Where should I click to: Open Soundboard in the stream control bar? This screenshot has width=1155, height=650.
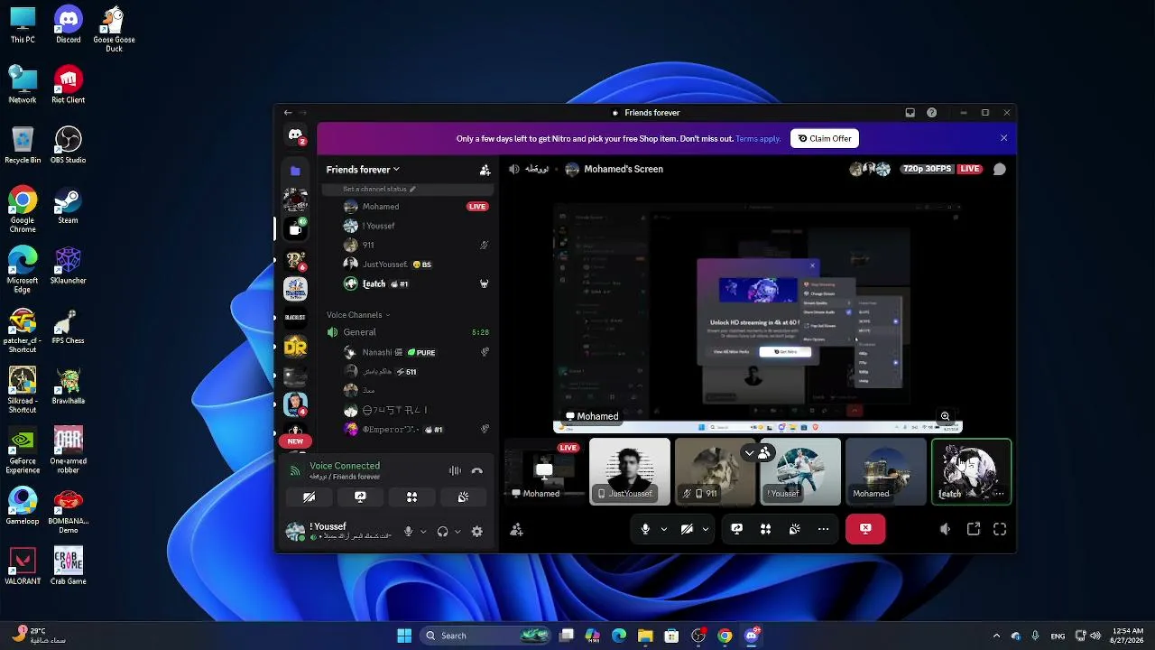(794, 529)
